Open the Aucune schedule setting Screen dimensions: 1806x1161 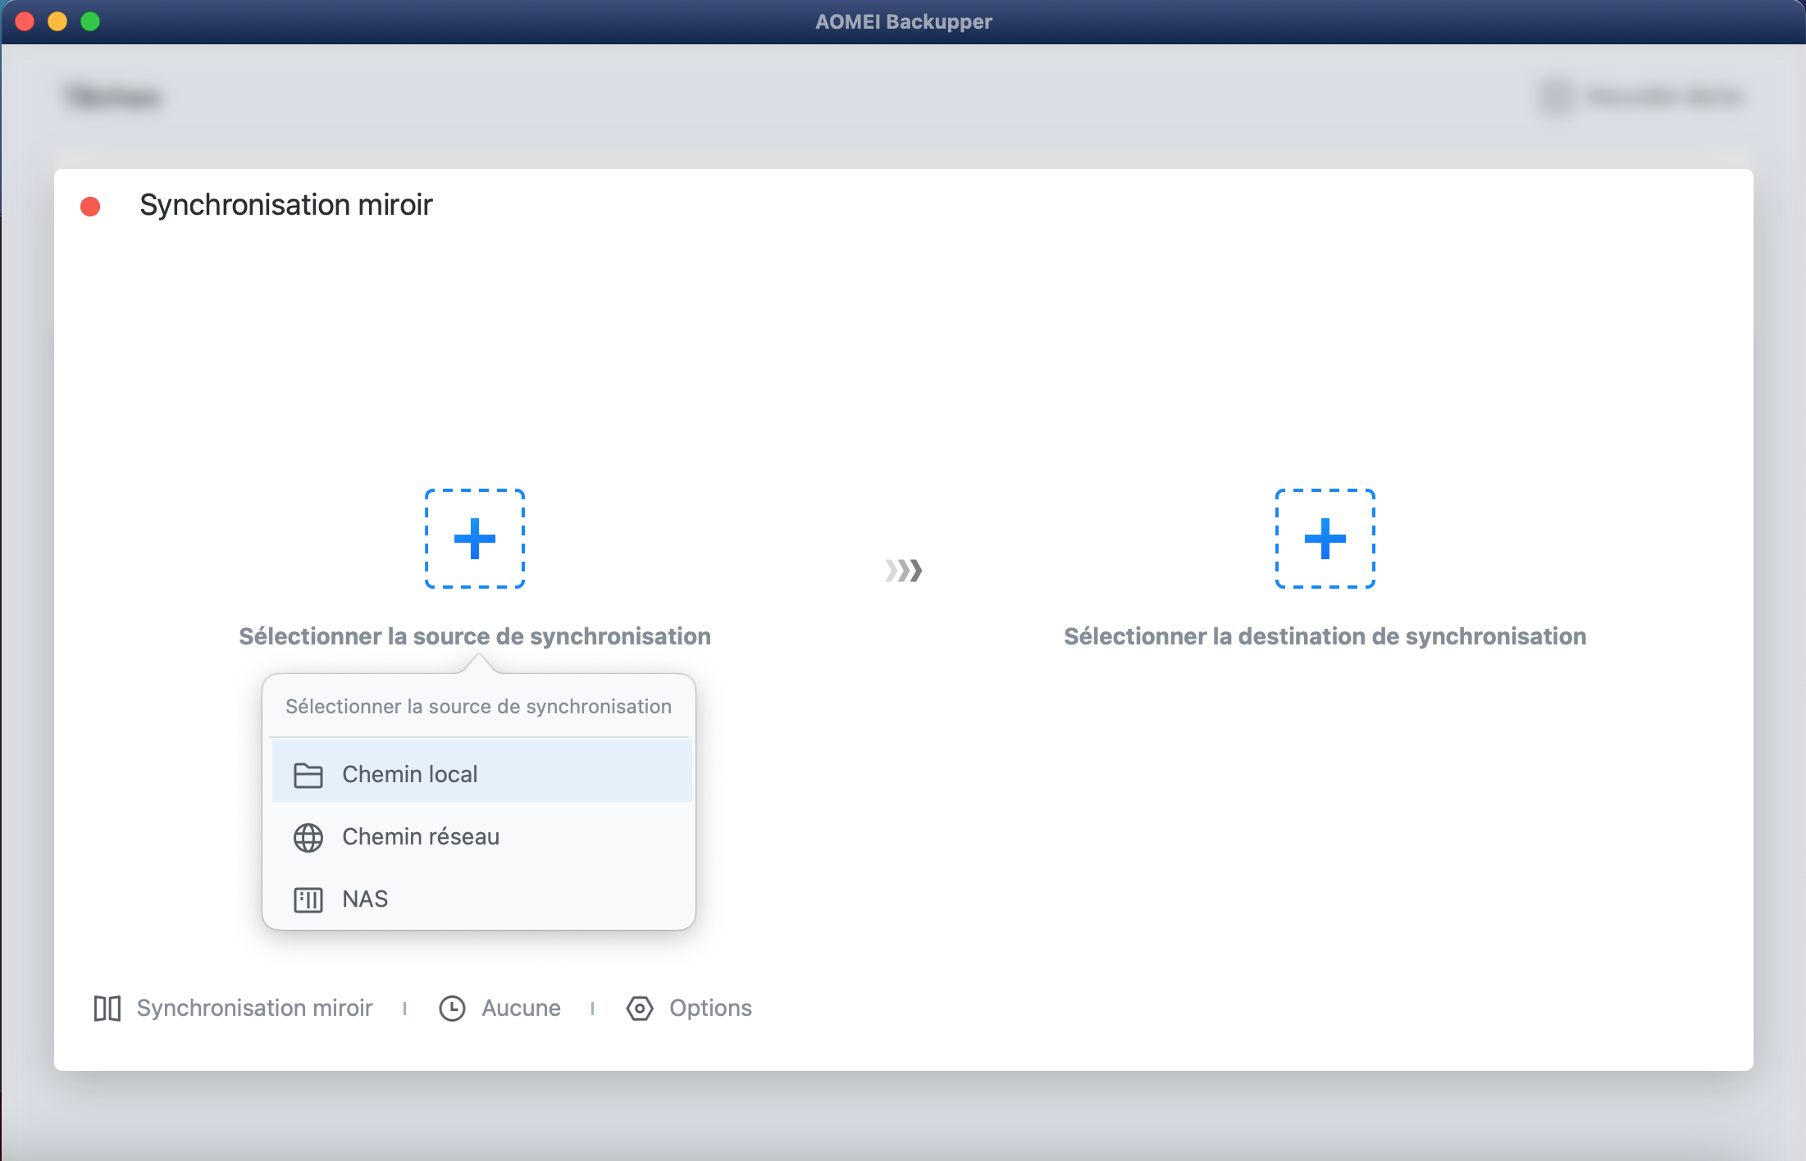point(521,1008)
